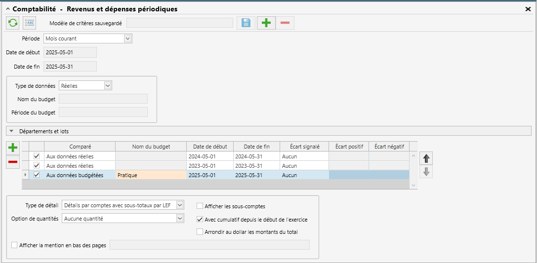Uncheck the Aux données budgétées row checkbox
The width and height of the screenshot is (537, 263).
(x=36, y=175)
